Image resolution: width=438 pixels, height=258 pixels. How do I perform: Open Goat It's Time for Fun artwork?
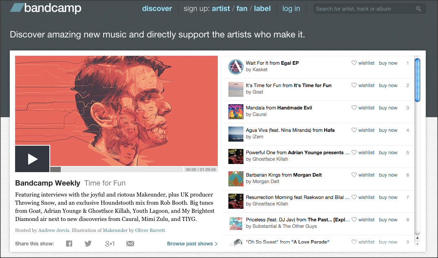pos(236,89)
